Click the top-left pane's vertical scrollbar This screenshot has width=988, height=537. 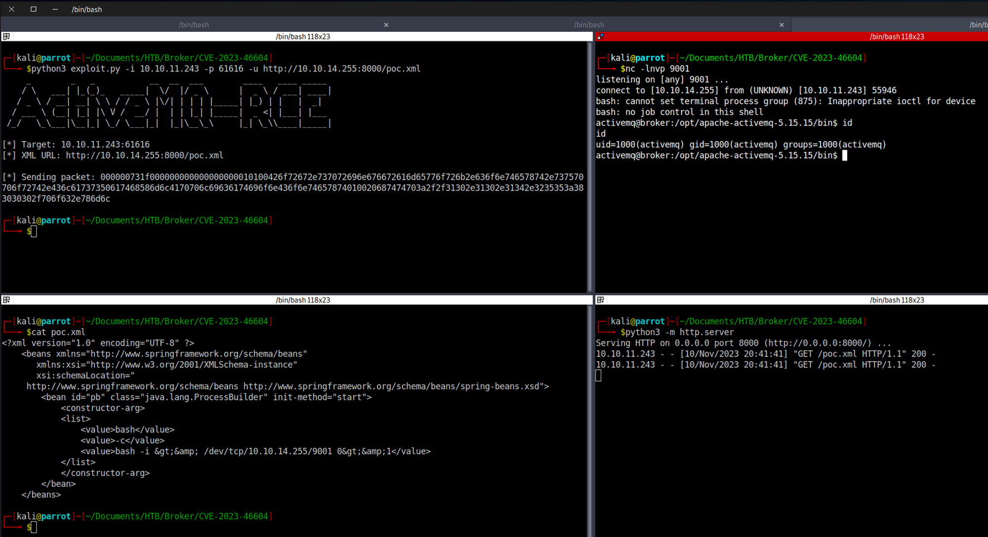[589, 167]
